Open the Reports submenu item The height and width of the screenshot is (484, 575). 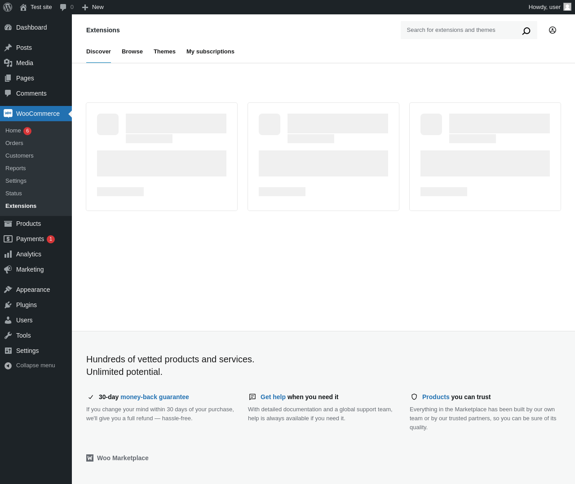(16, 168)
